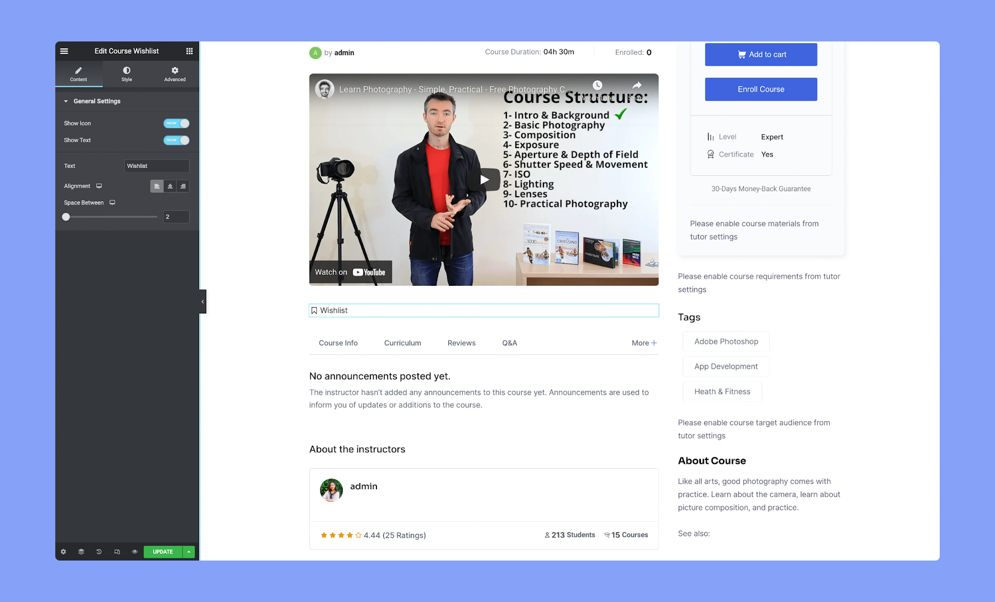
Task: Expand the More tabs menu
Action: pos(644,343)
